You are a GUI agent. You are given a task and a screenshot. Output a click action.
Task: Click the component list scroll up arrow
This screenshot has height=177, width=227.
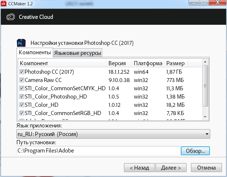click(x=205, y=62)
